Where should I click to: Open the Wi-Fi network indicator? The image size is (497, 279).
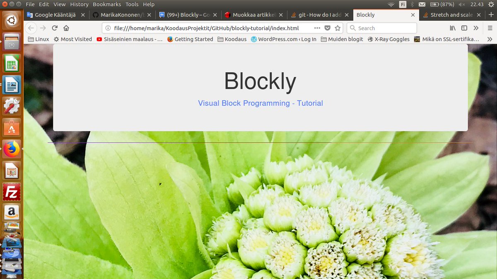391,4
